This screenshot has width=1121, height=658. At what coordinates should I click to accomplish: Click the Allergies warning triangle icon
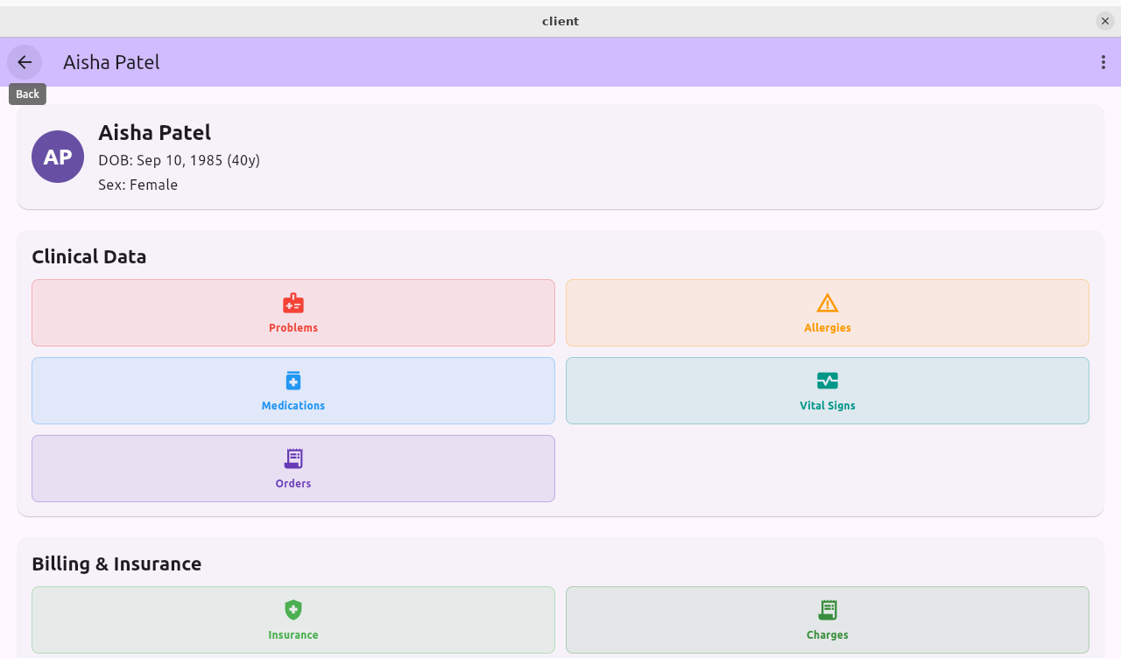828,303
